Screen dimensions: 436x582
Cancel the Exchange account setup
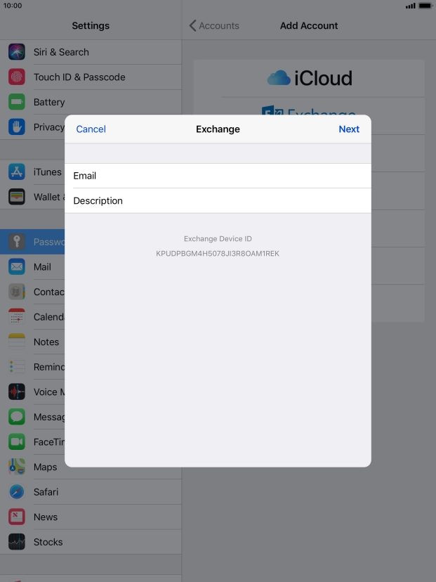[91, 129]
